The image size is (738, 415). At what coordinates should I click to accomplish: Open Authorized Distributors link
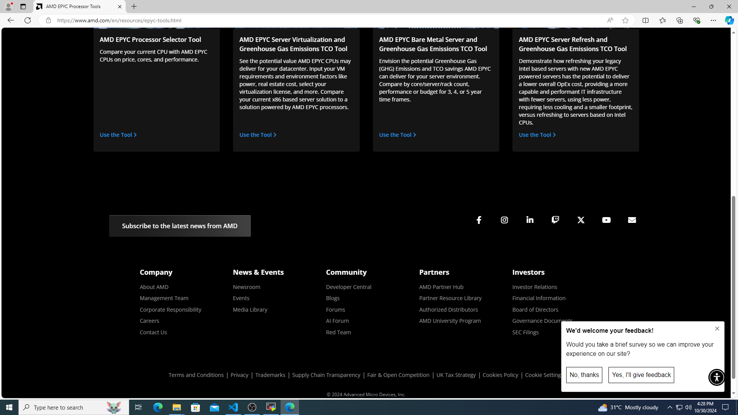[x=448, y=310]
